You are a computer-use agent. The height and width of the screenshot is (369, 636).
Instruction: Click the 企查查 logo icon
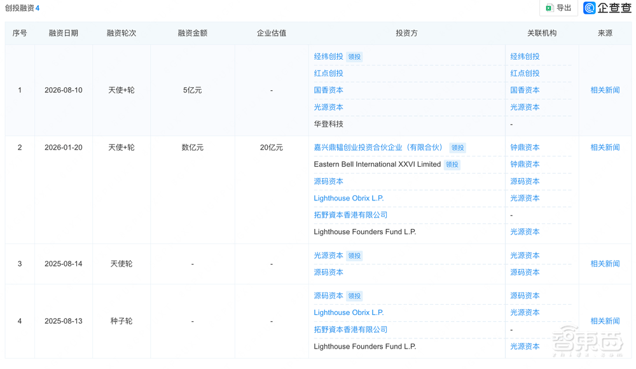(x=590, y=8)
